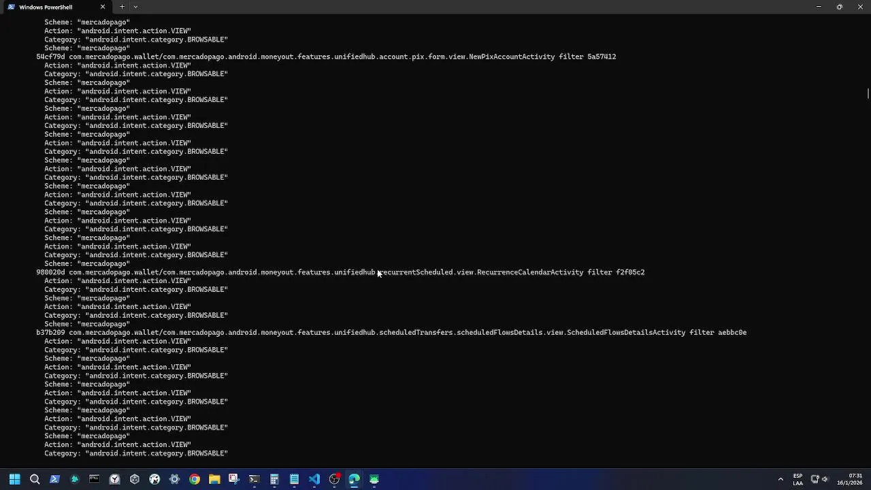Viewport: 871px width, 490px height.
Task: Close the Windows PowerShell tab
Action: coord(103,7)
